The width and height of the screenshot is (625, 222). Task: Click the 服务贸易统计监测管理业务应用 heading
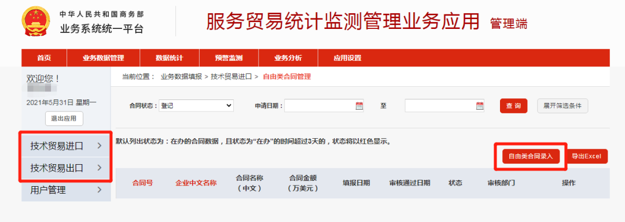[343, 21]
